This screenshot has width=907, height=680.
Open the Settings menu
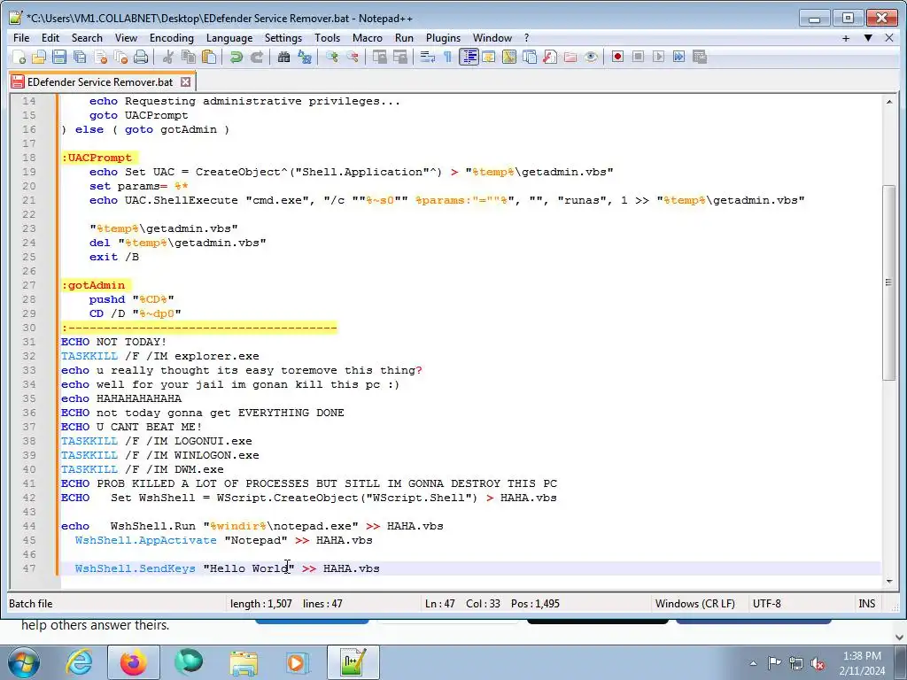coord(283,37)
